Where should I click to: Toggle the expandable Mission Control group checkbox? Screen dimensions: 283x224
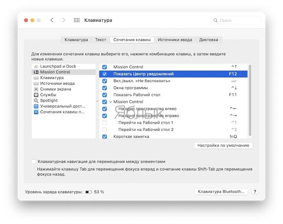pyautogui.click(x=104, y=102)
